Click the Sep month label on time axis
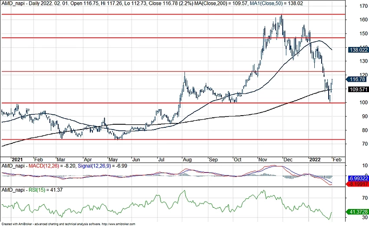The width and height of the screenshot is (369, 226). click(x=214, y=160)
